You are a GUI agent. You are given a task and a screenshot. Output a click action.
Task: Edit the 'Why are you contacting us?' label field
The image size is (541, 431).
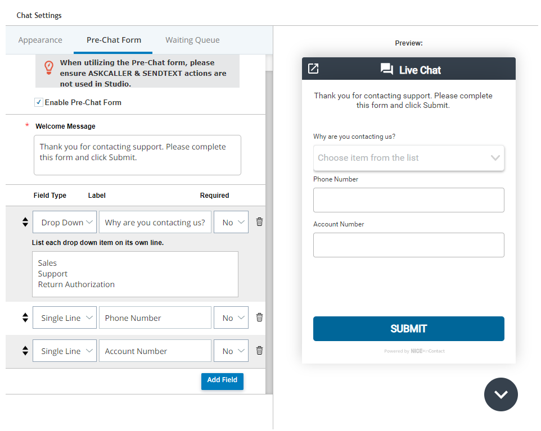click(155, 222)
